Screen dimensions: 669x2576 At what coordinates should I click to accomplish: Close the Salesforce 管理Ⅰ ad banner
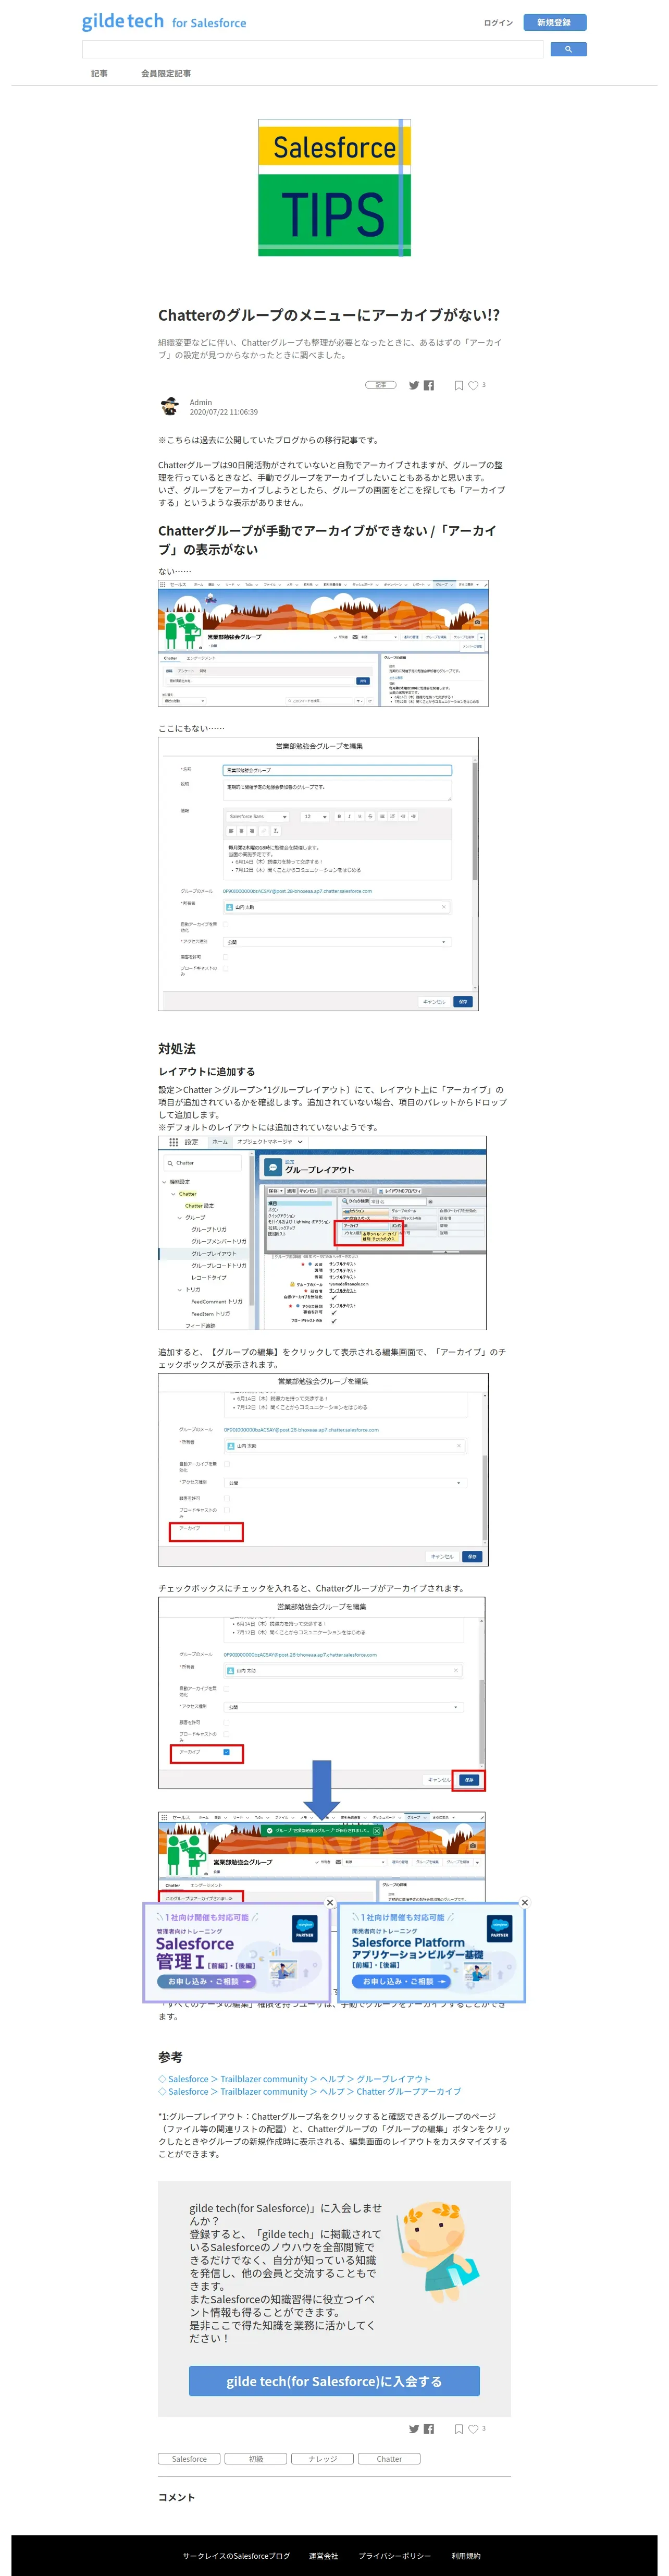pos(329,1902)
